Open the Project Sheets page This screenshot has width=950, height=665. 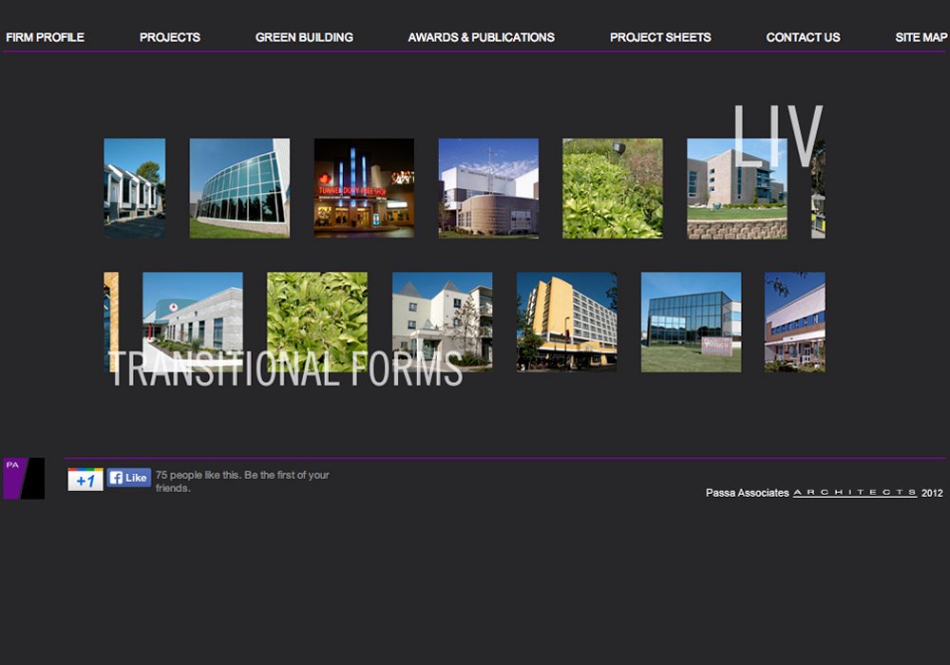tap(660, 37)
